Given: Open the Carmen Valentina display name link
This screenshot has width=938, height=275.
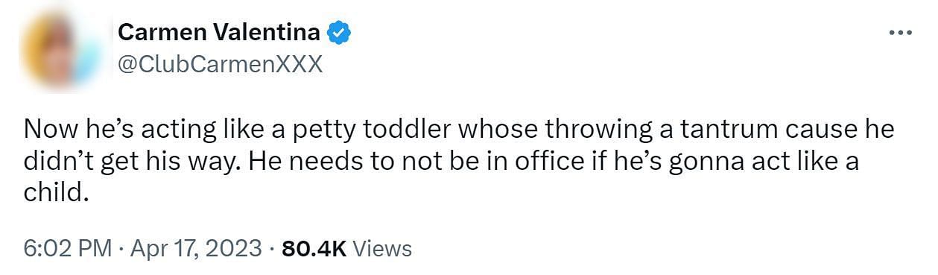Looking at the screenshot, I should point(220,33).
